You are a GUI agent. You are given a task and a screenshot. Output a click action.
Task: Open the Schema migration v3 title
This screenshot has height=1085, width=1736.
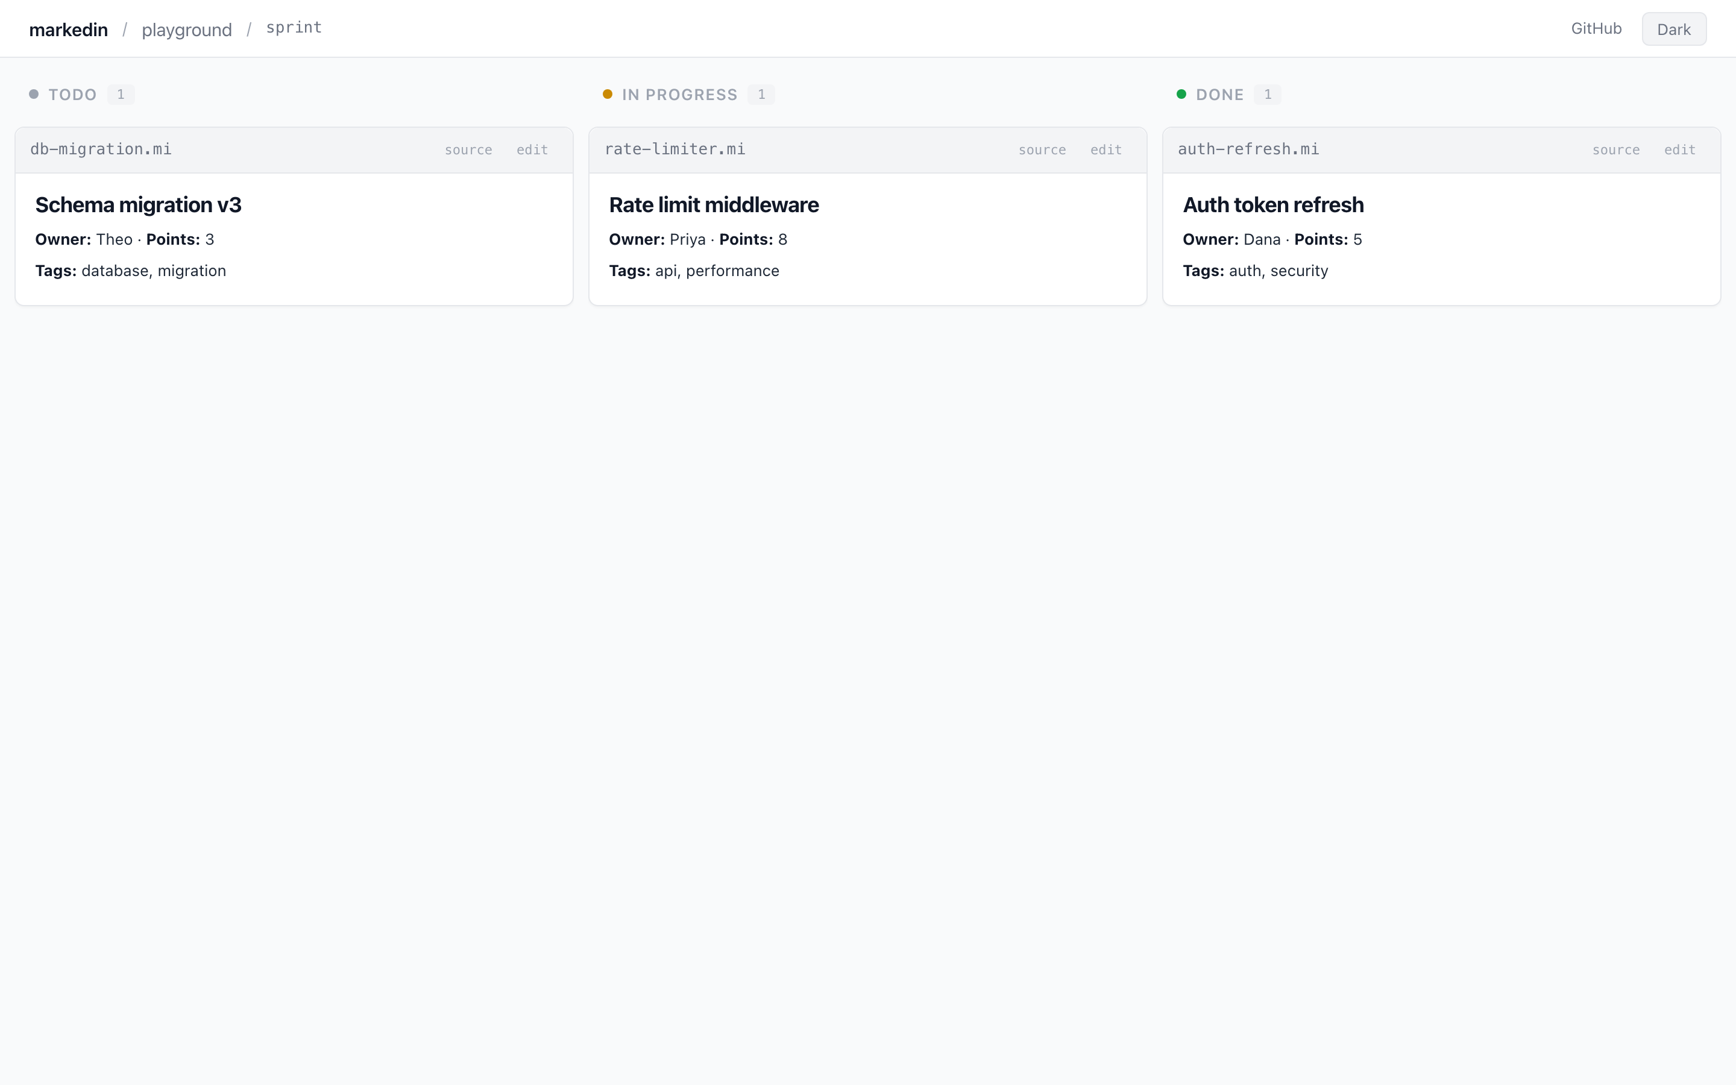tap(139, 205)
